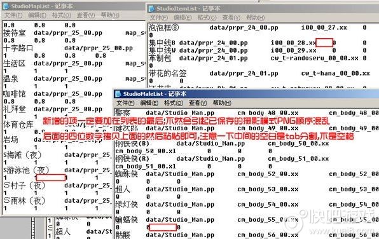379x239 pixels.
Task: Click the red box under S游泳池（夜）
Action: pyautogui.click(x=50, y=177)
